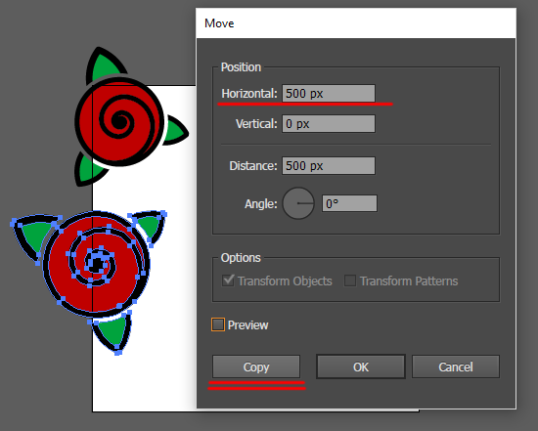Viewport: 538px width, 431px height.
Task: Click the Cancel button
Action: pyautogui.click(x=456, y=366)
